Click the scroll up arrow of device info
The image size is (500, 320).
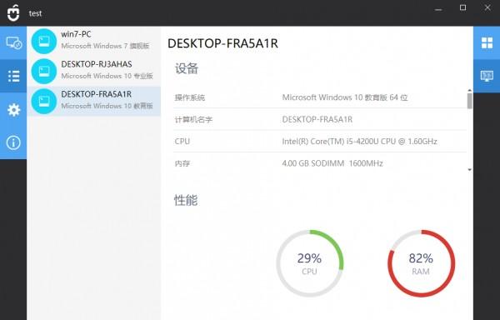click(x=470, y=91)
